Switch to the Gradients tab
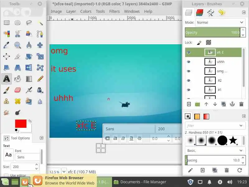 click(x=206, y=116)
